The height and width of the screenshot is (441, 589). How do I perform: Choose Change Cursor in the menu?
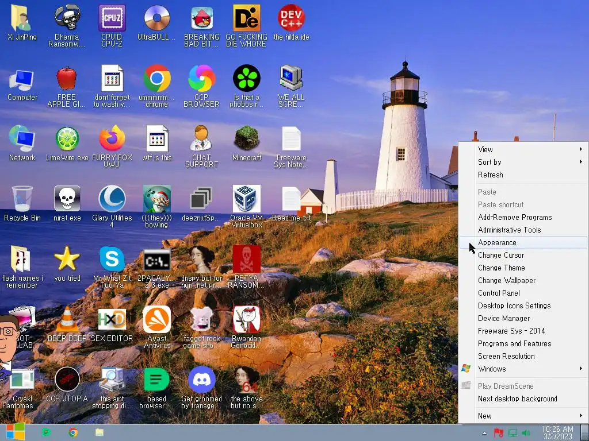point(523,255)
